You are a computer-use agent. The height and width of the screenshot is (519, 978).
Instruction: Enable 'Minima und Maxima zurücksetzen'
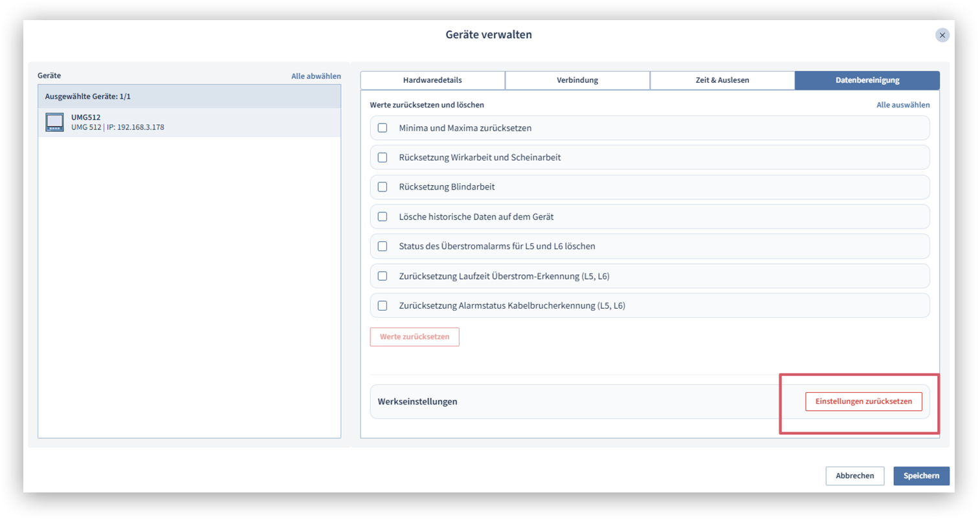pyautogui.click(x=382, y=127)
